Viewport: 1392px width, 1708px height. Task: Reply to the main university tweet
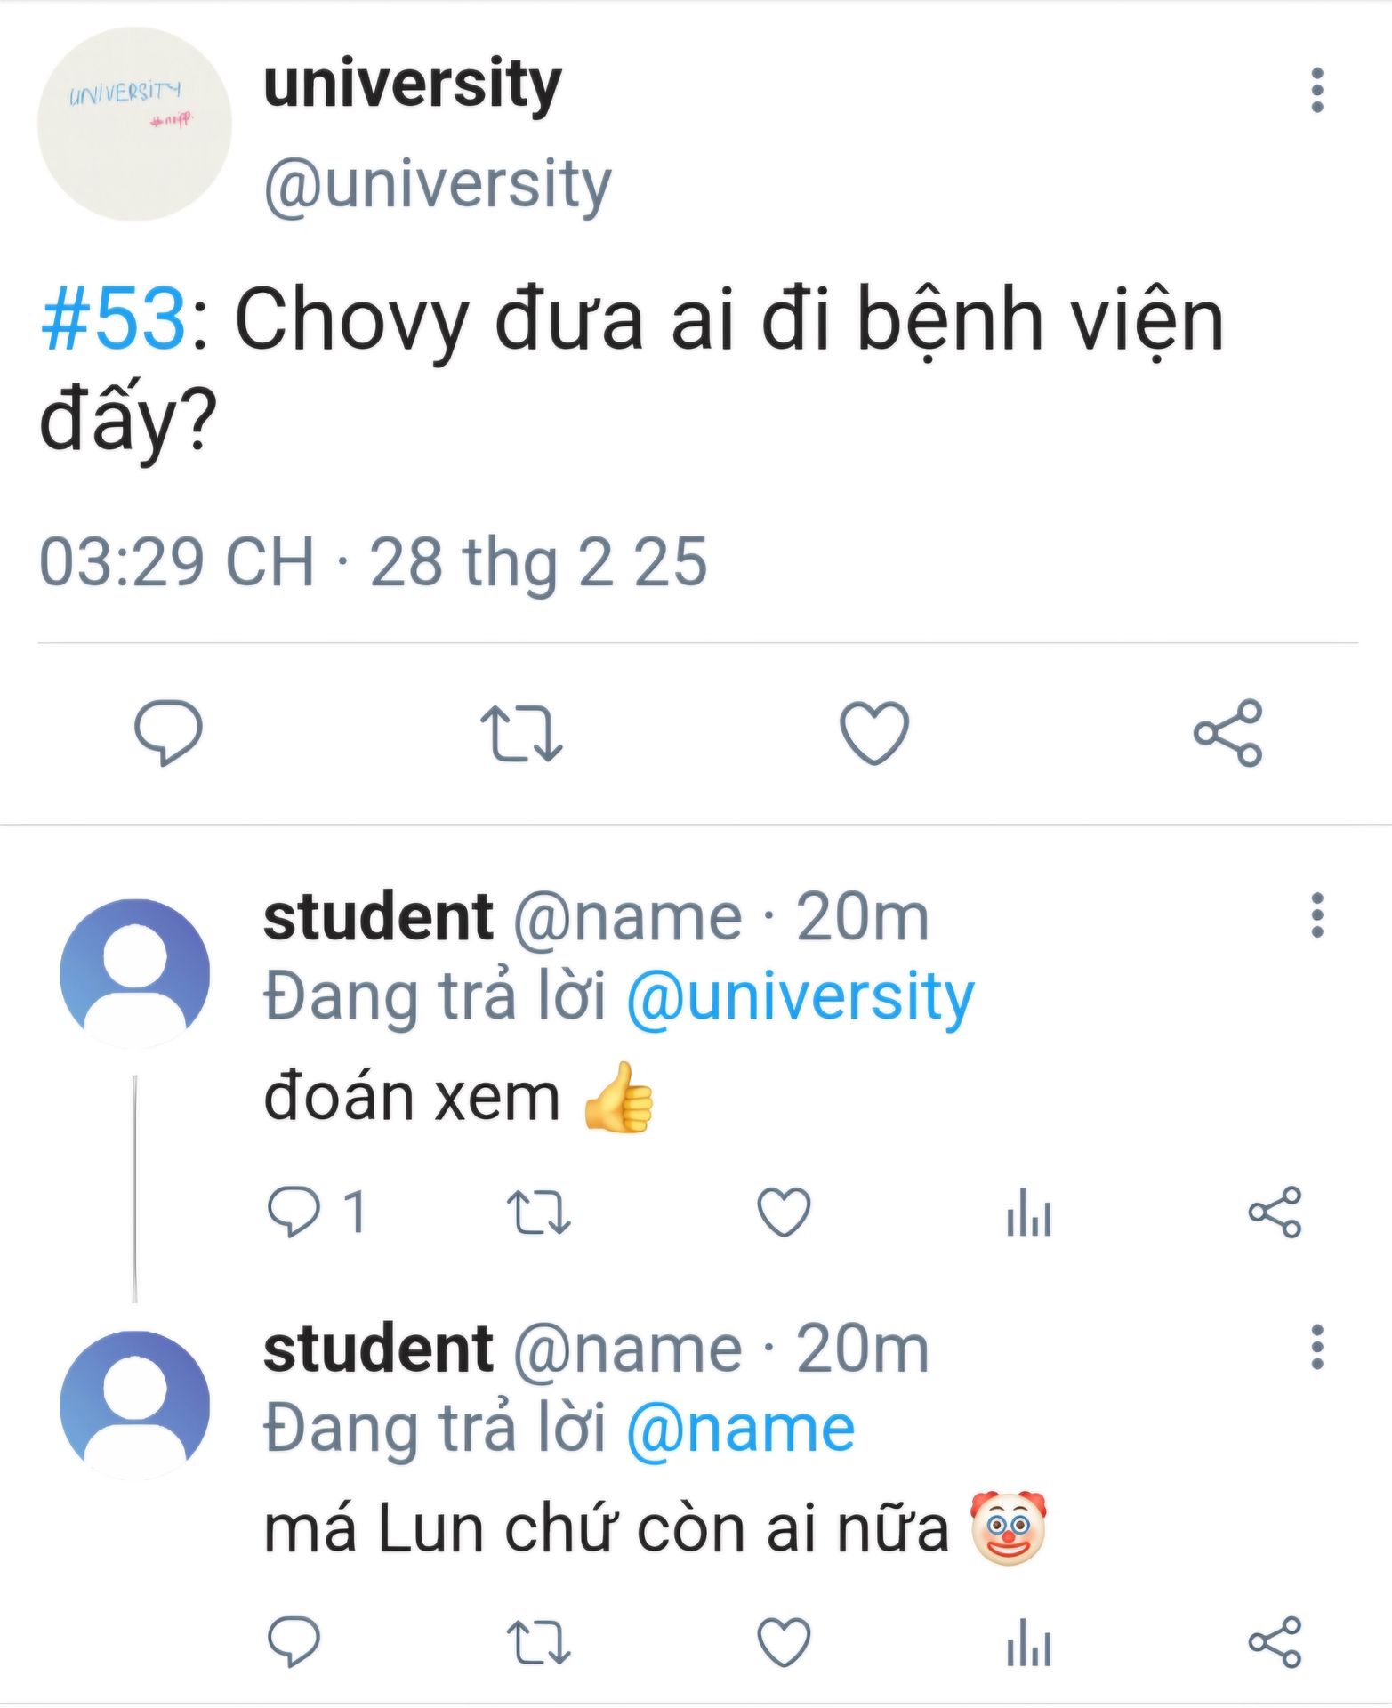[x=168, y=732]
